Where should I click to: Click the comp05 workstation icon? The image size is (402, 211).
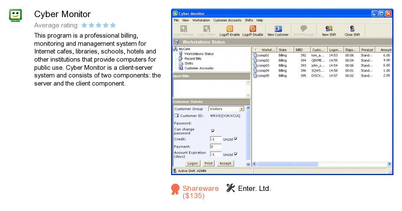pyautogui.click(x=255, y=76)
